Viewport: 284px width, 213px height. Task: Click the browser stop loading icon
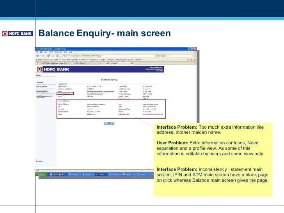(x=53, y=56)
